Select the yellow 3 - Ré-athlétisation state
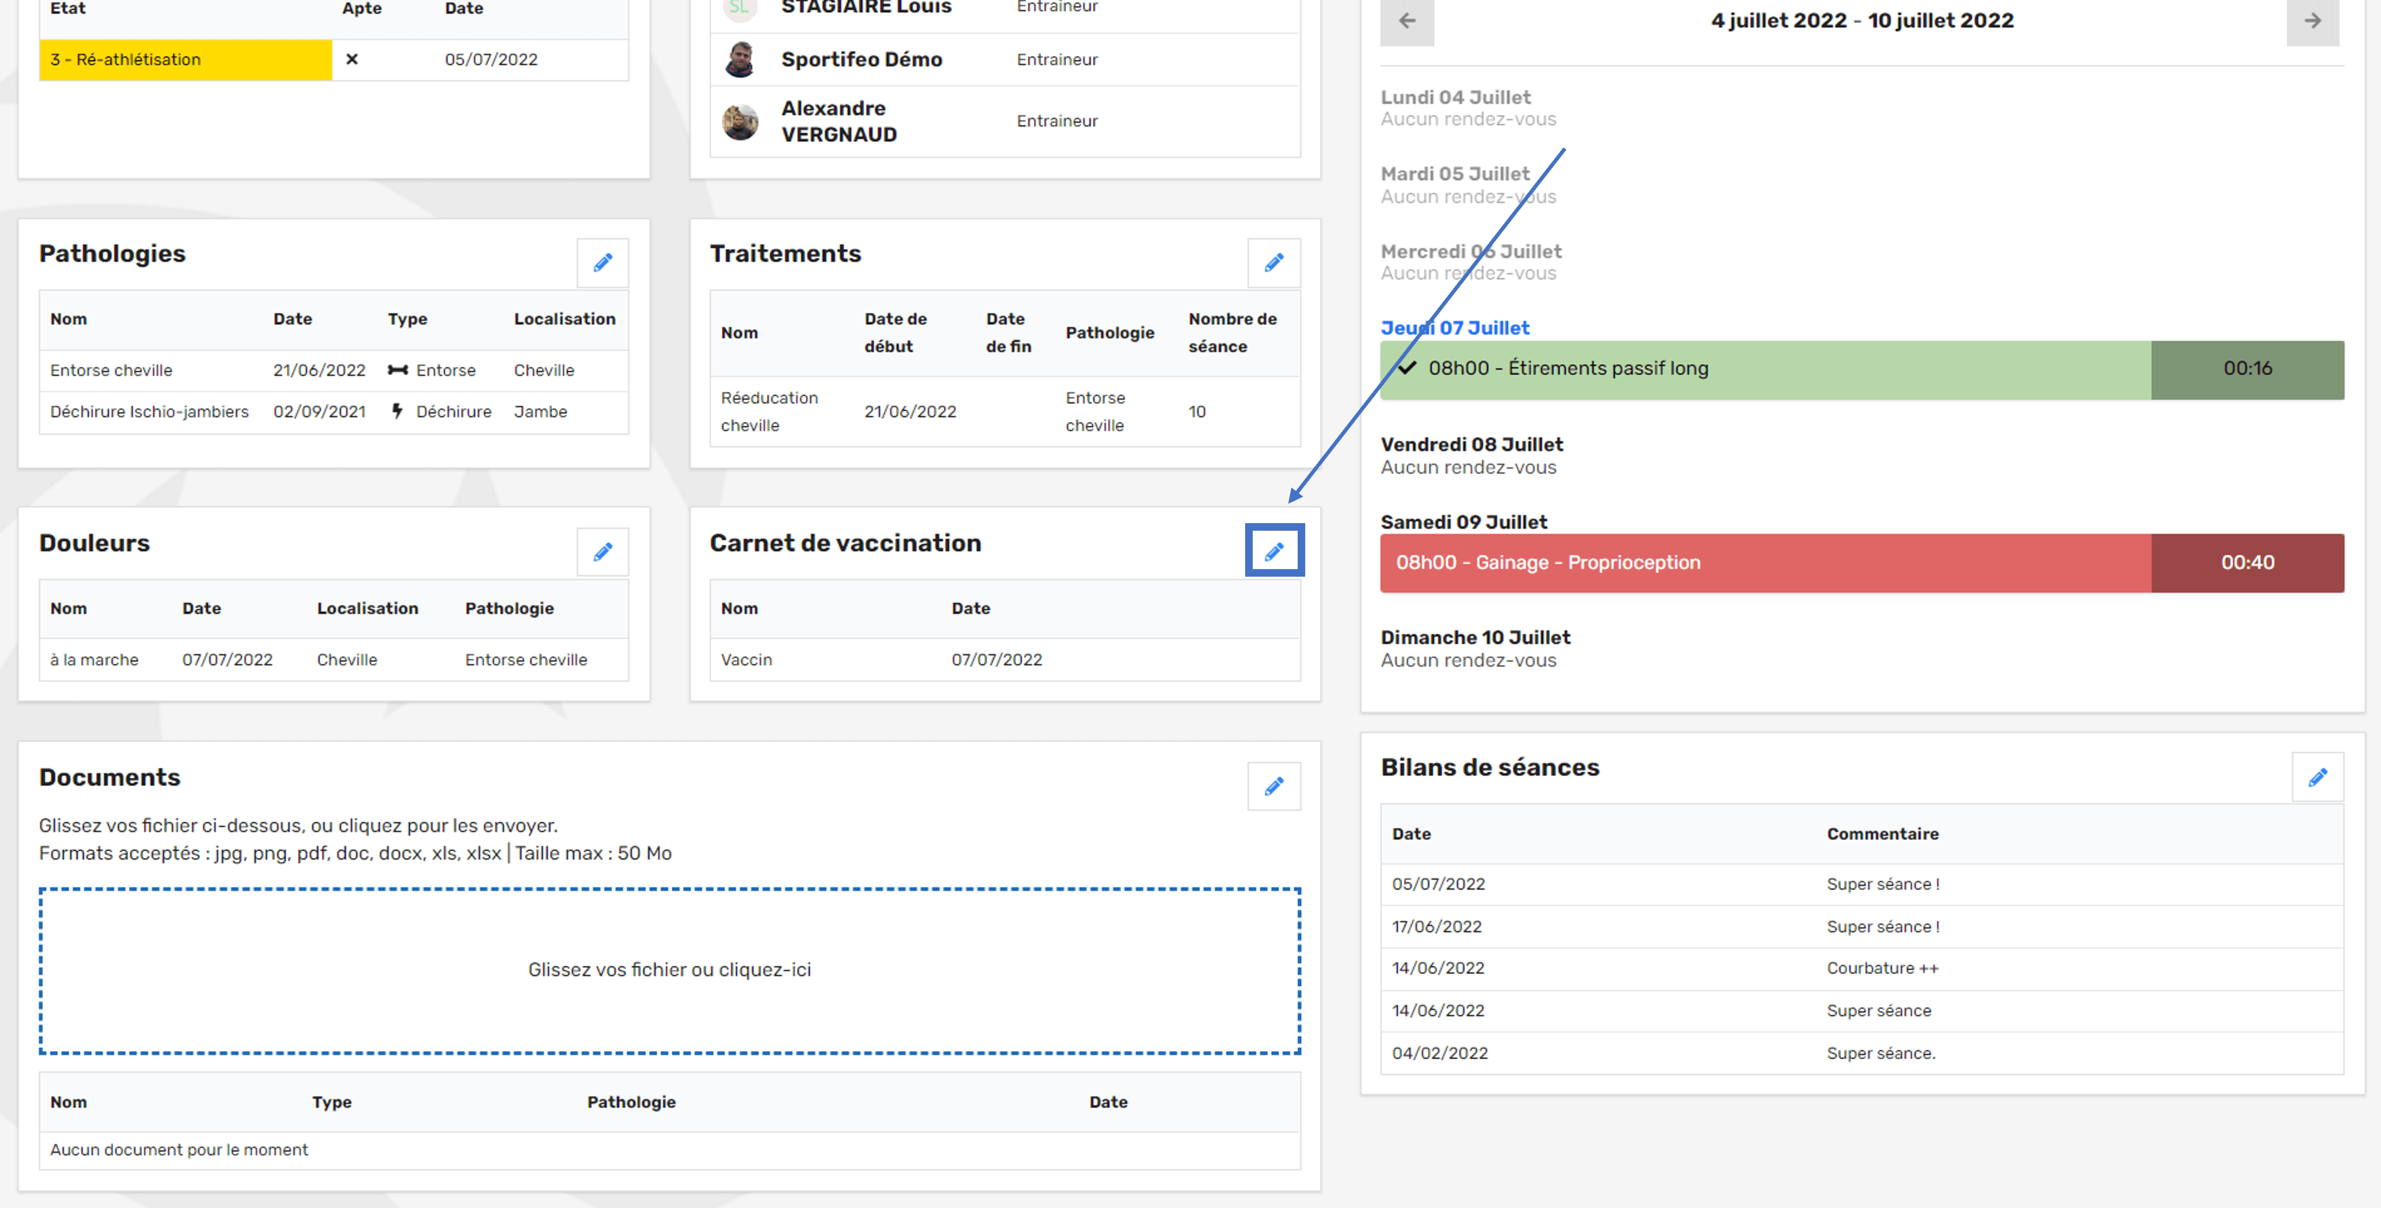This screenshot has height=1208, width=2381. coord(185,59)
